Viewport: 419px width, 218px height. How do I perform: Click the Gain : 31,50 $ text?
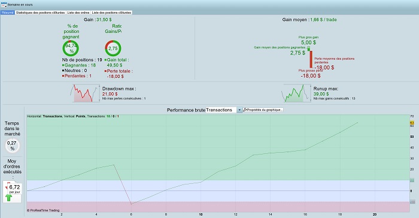pos(98,20)
